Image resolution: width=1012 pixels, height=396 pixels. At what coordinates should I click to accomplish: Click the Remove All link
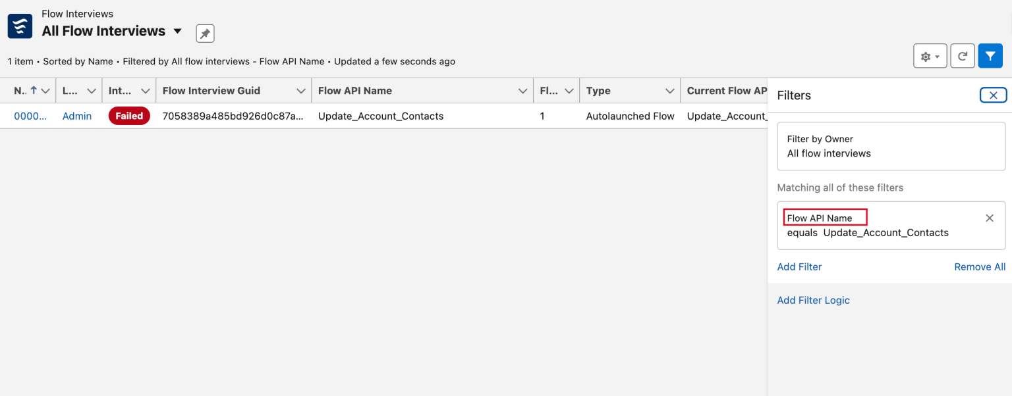point(980,267)
